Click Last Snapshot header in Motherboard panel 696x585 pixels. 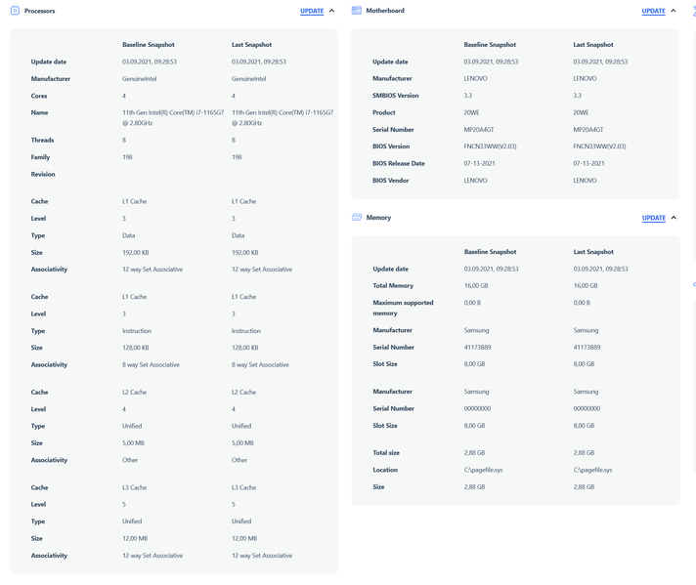[592, 45]
